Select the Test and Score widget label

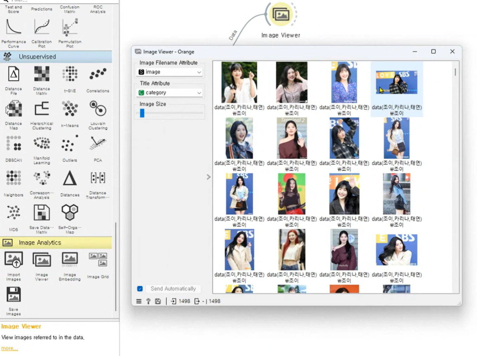[x=14, y=9]
